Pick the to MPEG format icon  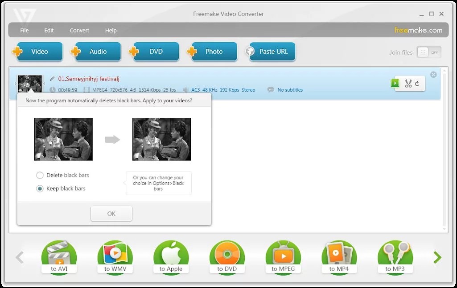(283, 257)
